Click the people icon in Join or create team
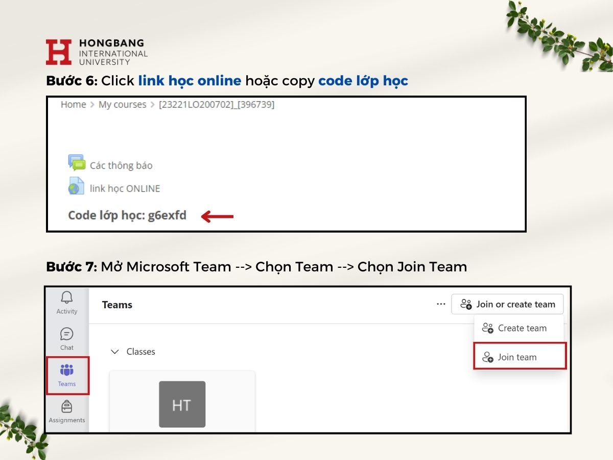The width and height of the screenshot is (613, 460). pyautogui.click(x=466, y=304)
